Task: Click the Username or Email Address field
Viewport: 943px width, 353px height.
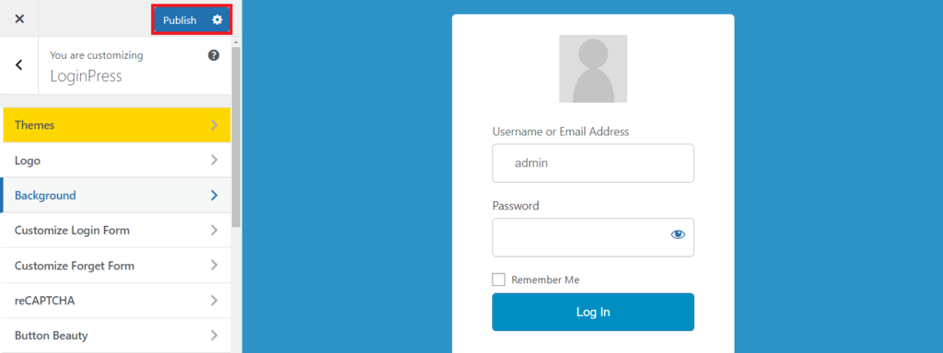Action: (x=593, y=163)
